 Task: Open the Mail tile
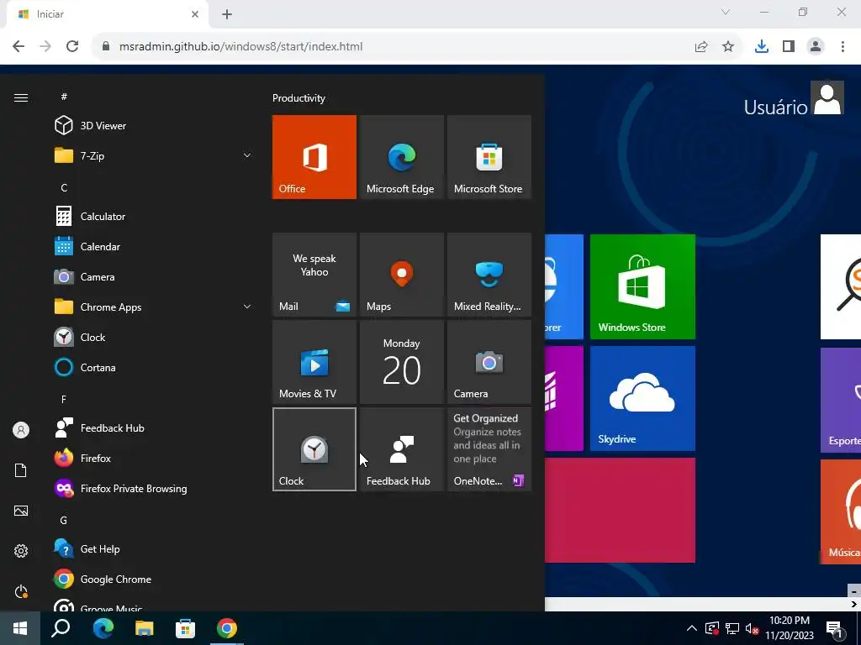tap(314, 275)
